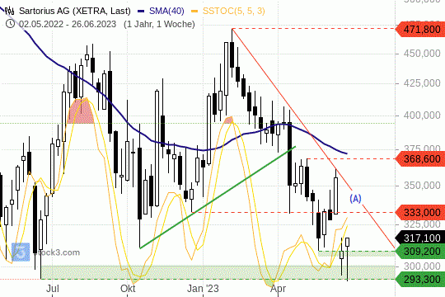Viewport: 445px width, 297px height.
Task: Click the 'Okt' time axis label
Action: [x=128, y=289]
